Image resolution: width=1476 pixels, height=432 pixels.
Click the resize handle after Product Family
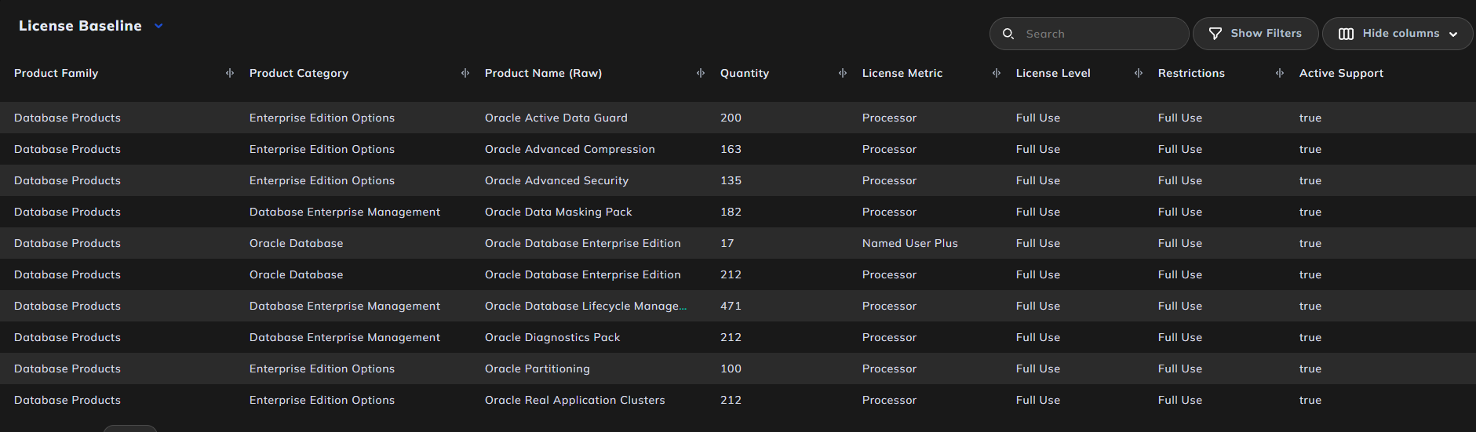point(230,73)
